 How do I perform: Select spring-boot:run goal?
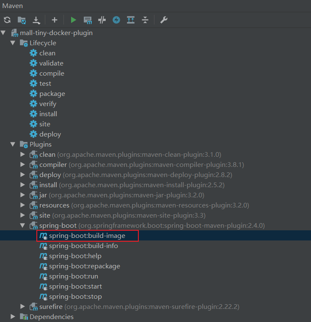point(74,276)
